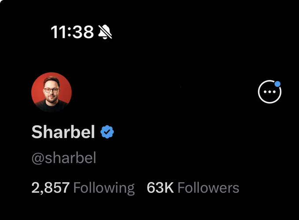
Task: Click the display name "Sharbel"
Action: coord(63,132)
